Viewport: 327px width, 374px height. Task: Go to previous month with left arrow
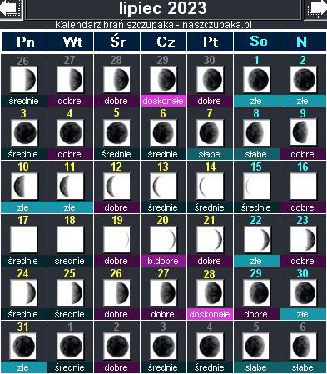[11, 9]
